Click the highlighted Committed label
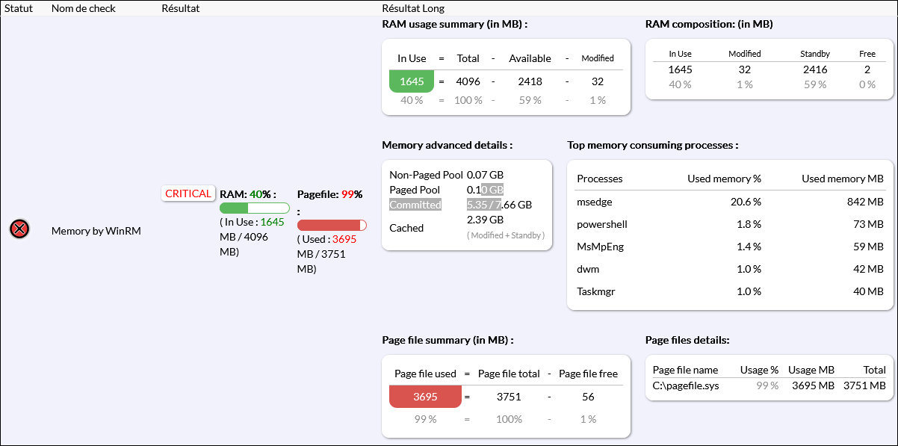 click(415, 205)
